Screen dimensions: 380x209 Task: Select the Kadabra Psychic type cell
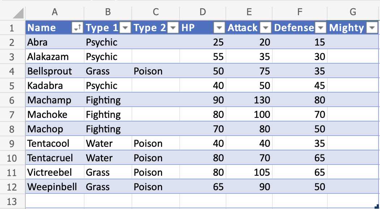[108, 86]
